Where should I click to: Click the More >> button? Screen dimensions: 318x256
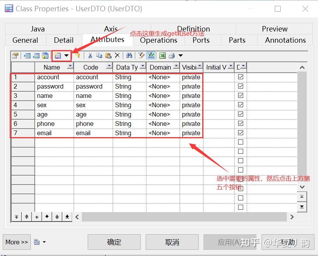click(x=16, y=242)
